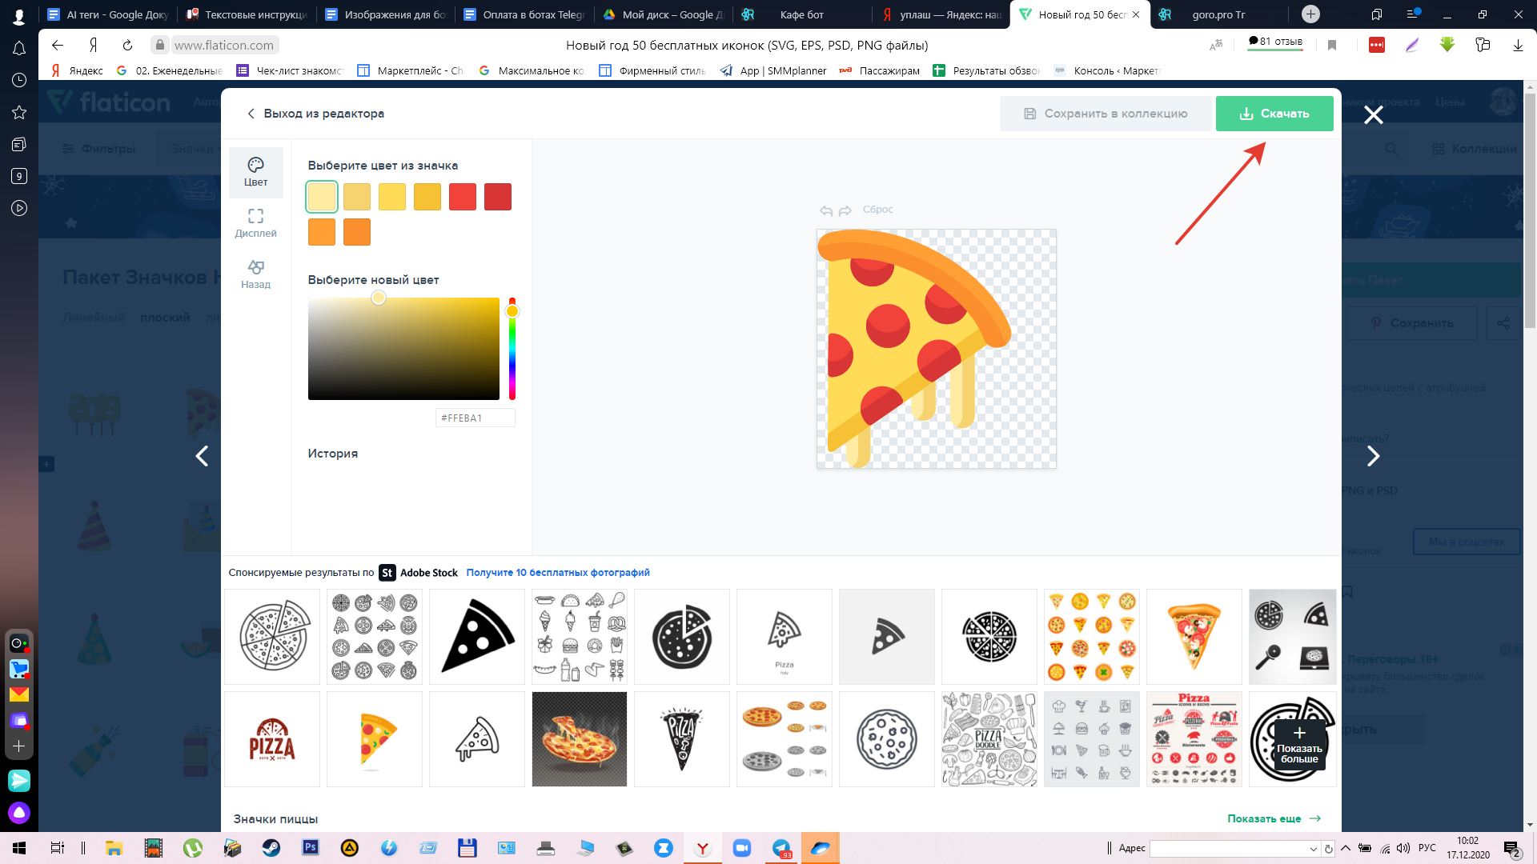Click the hex color code field
Image resolution: width=1537 pixels, height=864 pixels.
coord(475,418)
